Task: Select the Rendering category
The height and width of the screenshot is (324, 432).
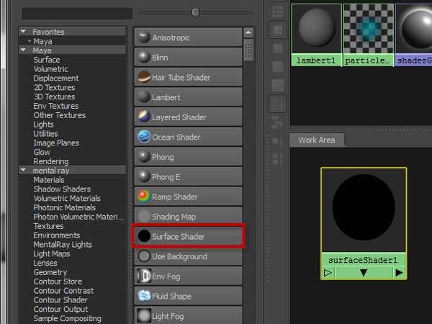Action: 51,161
